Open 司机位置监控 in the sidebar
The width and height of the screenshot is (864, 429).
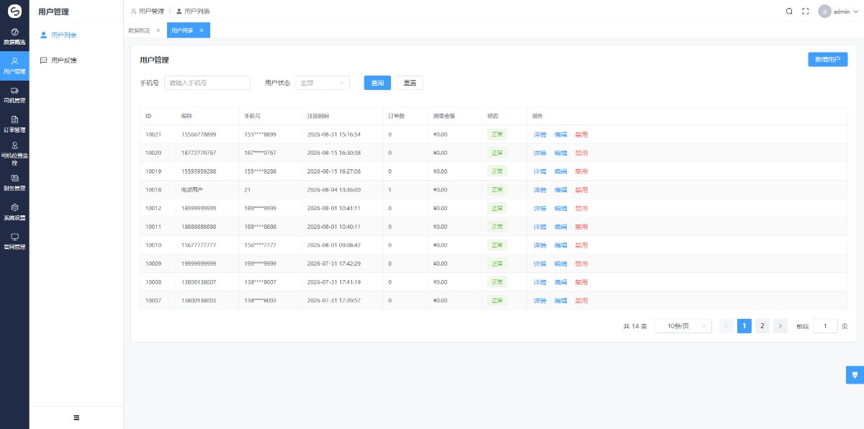click(14, 154)
